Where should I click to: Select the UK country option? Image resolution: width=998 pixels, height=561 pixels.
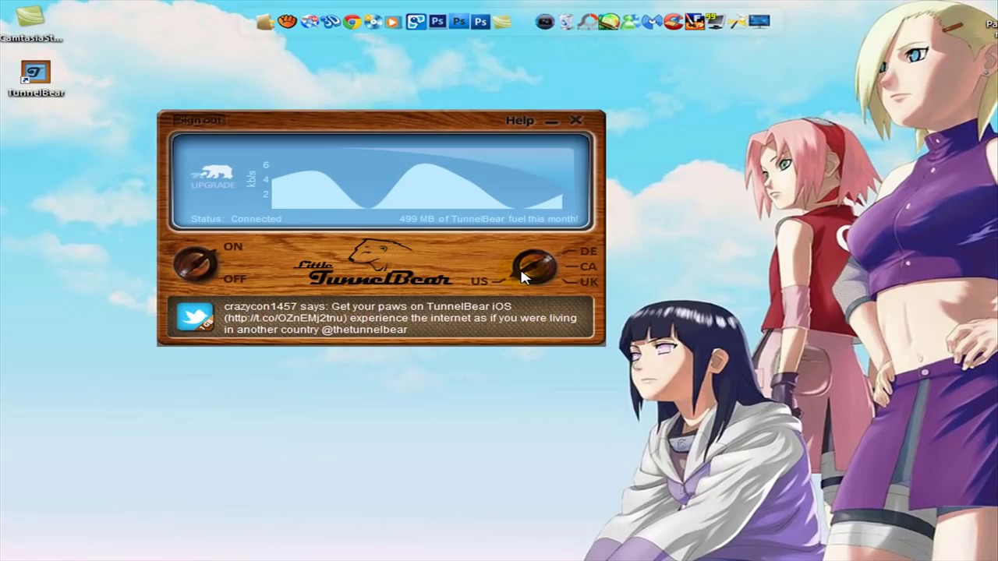tap(589, 282)
